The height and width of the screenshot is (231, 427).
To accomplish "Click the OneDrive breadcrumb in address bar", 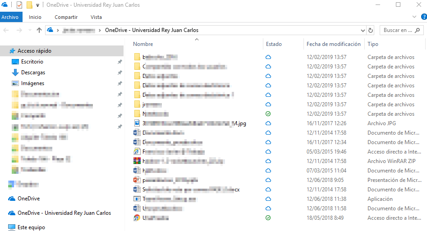I will (x=152, y=30).
